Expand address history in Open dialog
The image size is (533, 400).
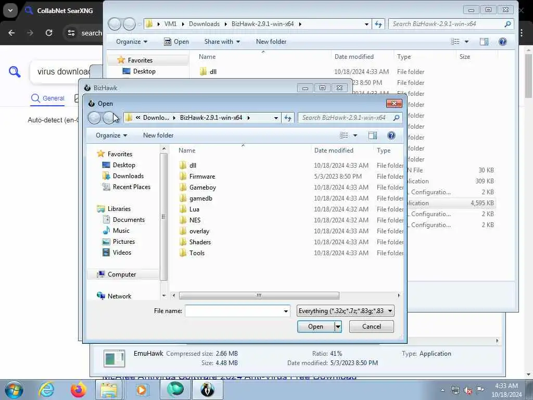pos(276,118)
